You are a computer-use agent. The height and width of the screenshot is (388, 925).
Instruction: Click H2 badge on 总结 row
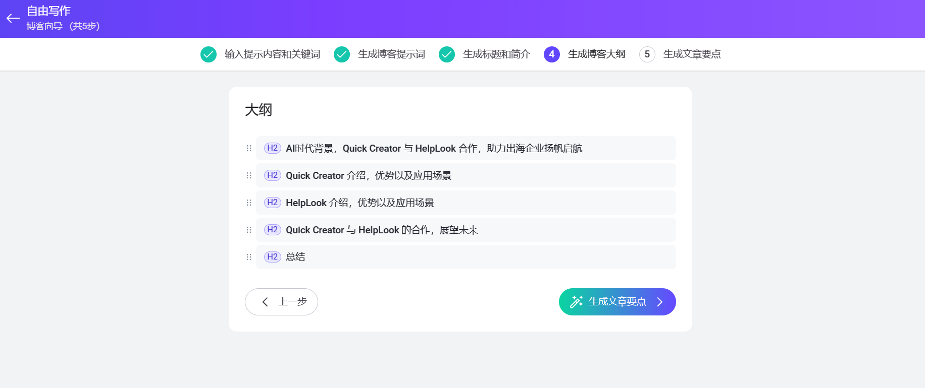(273, 257)
